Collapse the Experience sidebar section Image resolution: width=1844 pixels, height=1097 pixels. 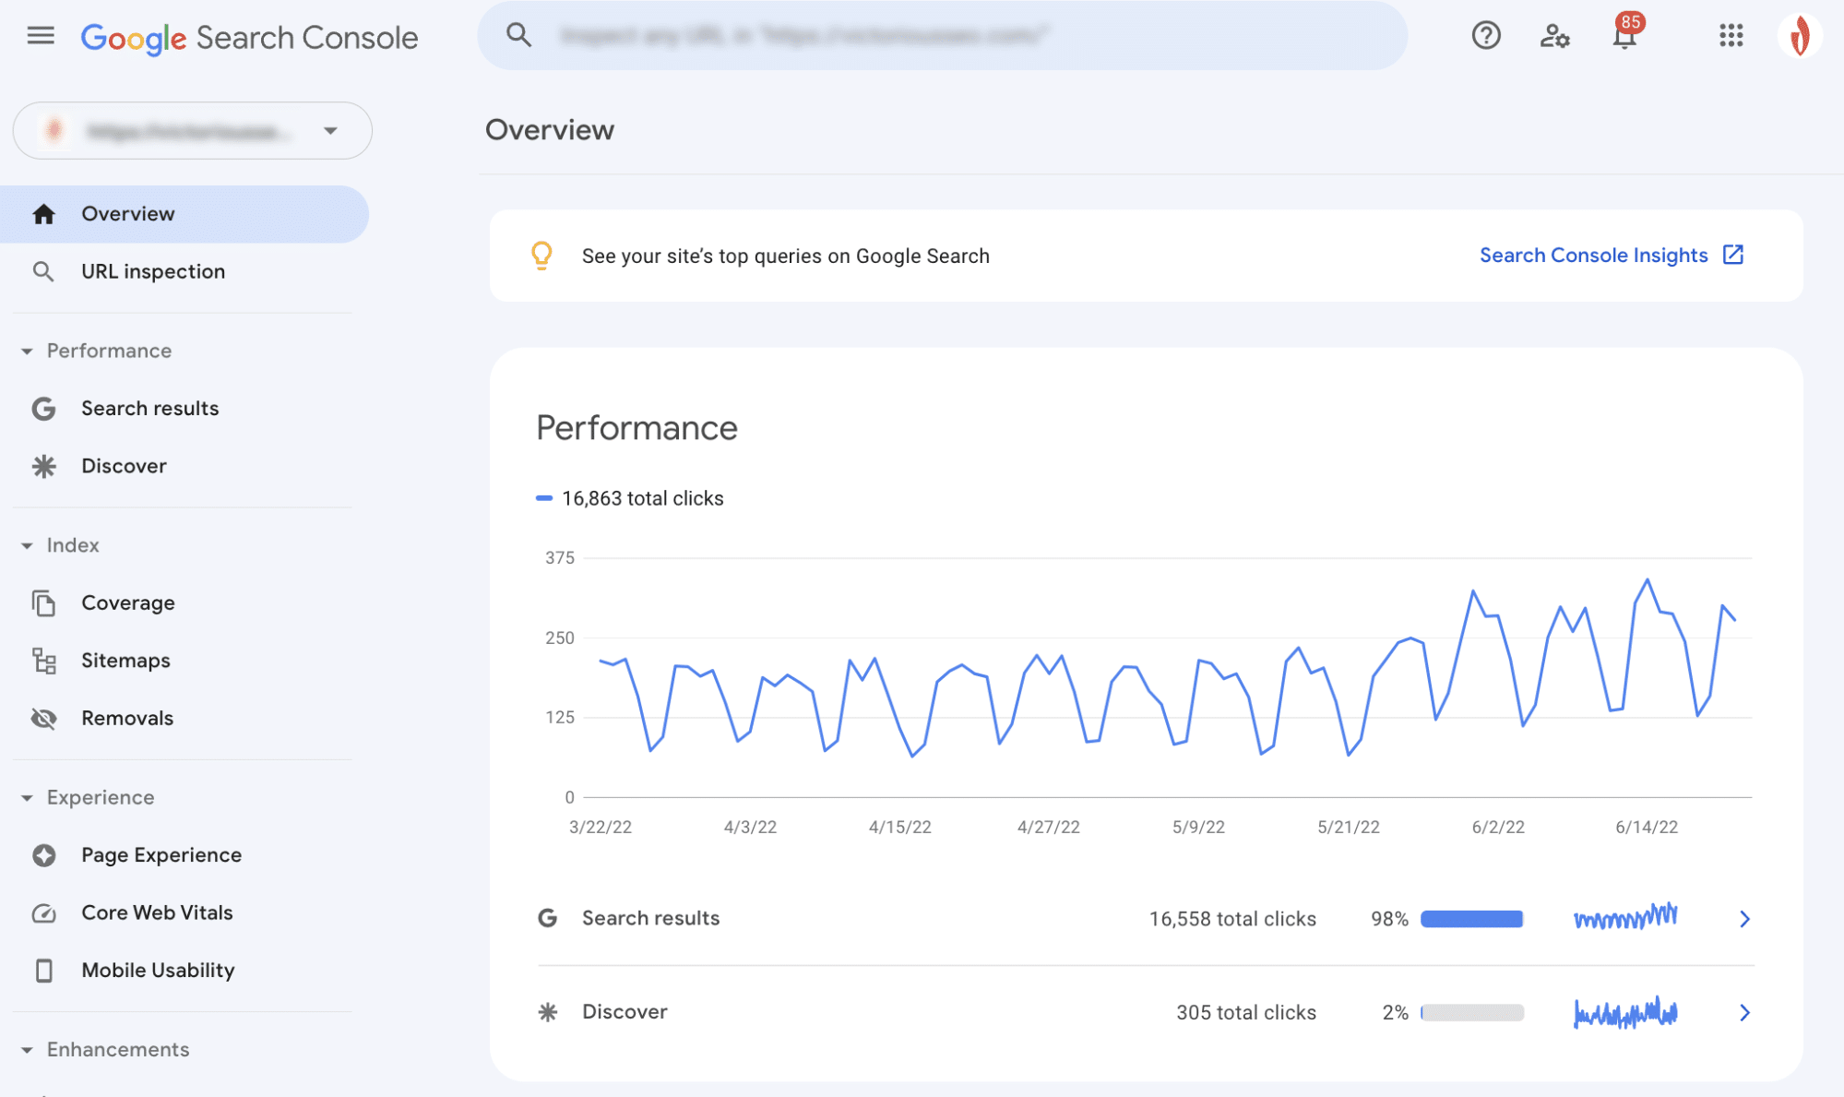(x=27, y=798)
